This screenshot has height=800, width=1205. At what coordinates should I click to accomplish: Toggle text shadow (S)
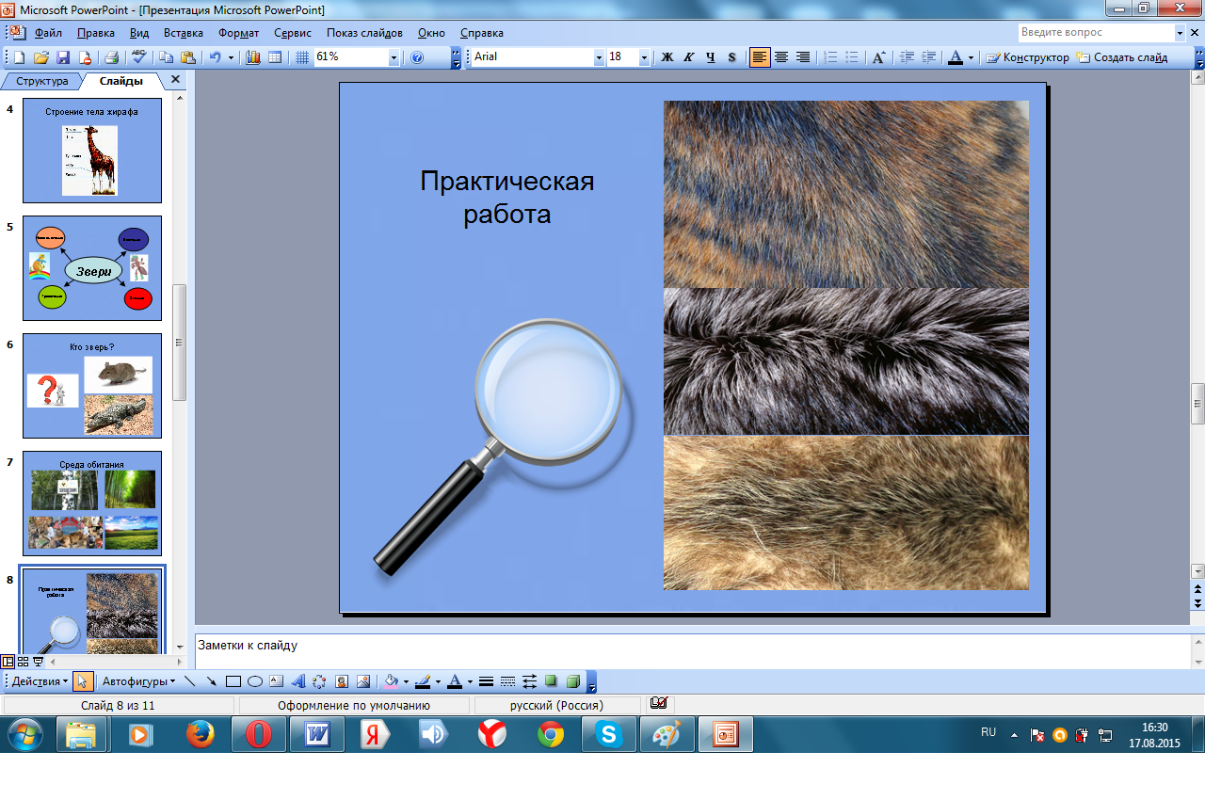[x=732, y=57]
